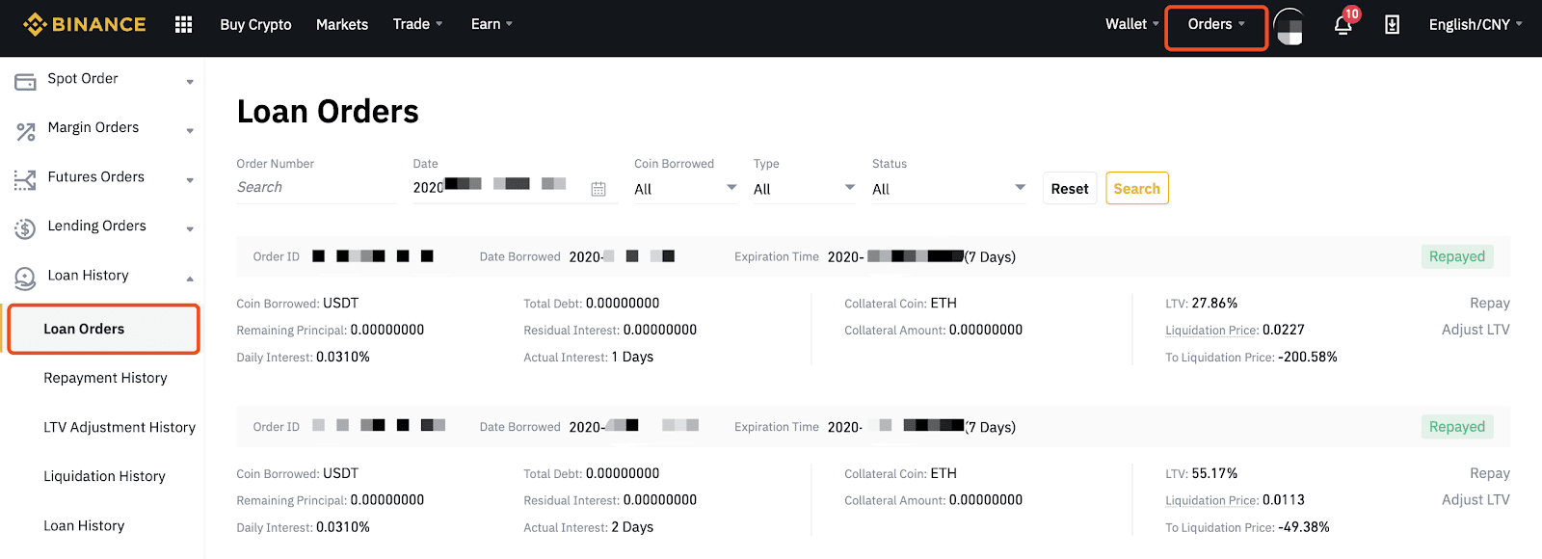Open LTV Adjustment History
The height and width of the screenshot is (559, 1542).
coord(120,427)
